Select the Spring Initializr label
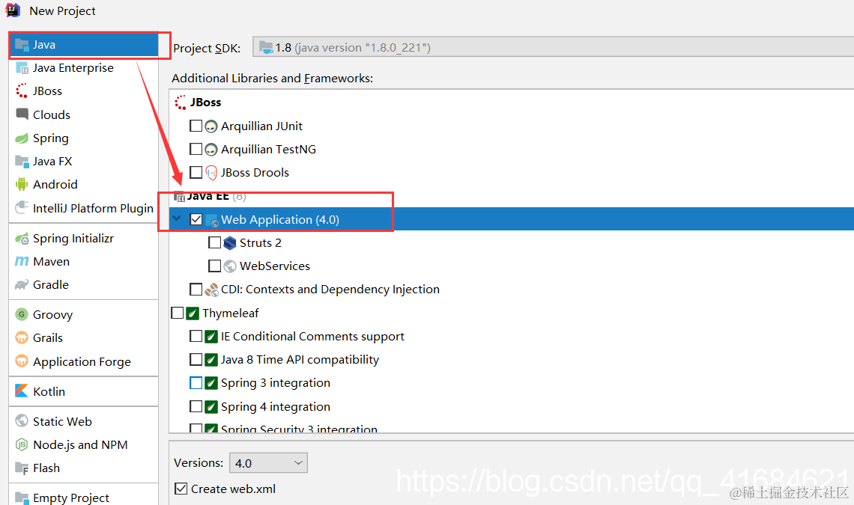Viewport: 854px width, 505px height. tap(73, 239)
